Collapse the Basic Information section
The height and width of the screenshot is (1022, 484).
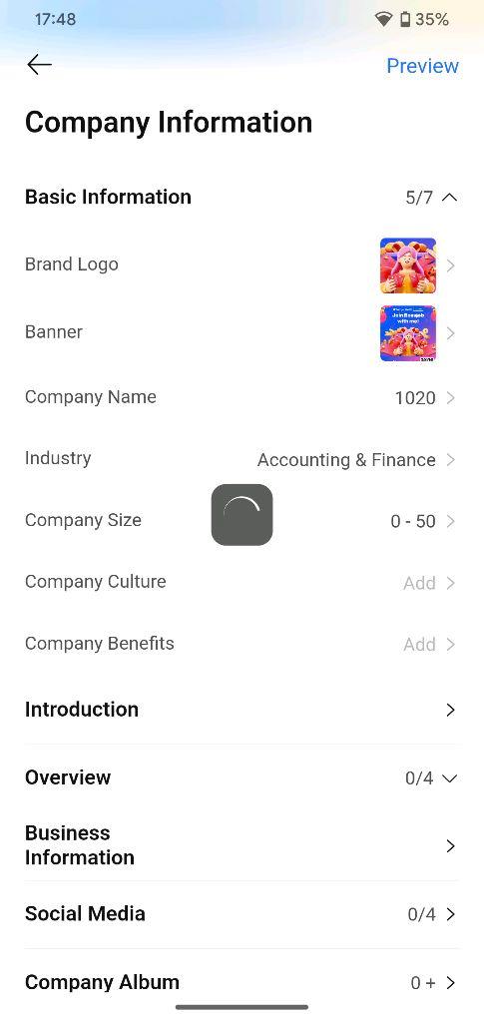(449, 197)
